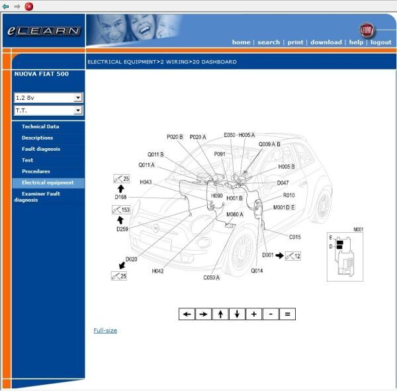Zoom out with the minus button

(271, 314)
